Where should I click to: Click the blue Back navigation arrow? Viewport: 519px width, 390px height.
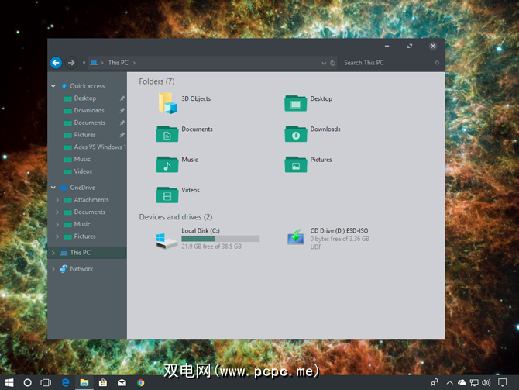[x=56, y=63]
